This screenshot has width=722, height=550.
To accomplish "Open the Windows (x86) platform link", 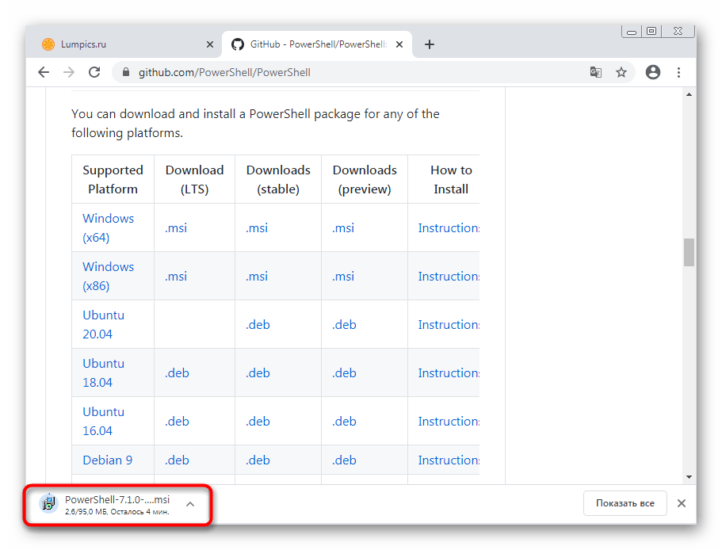I will (108, 276).
